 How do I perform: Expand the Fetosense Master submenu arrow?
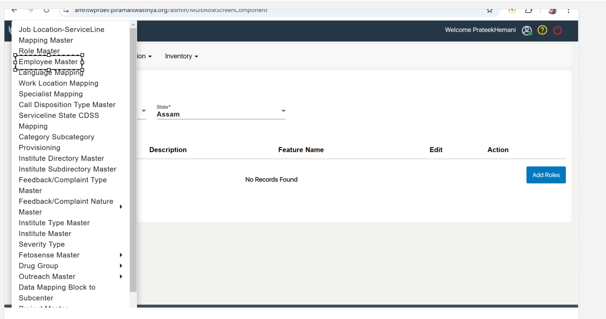point(121,255)
